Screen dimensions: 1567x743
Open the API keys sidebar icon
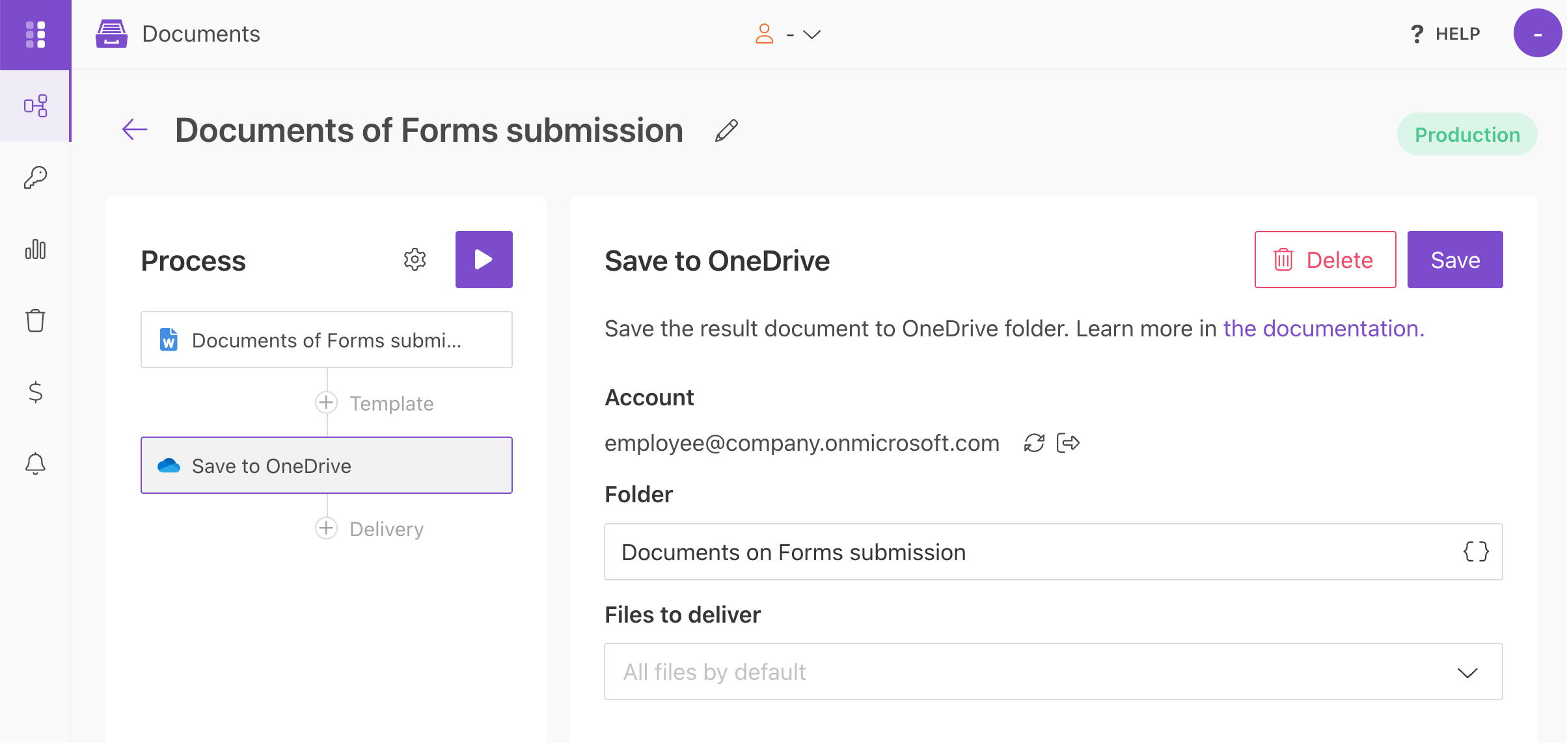35,177
